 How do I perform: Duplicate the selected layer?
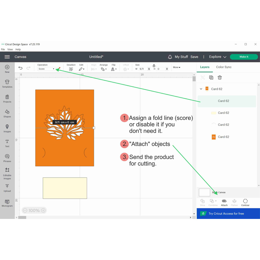(211, 77)
